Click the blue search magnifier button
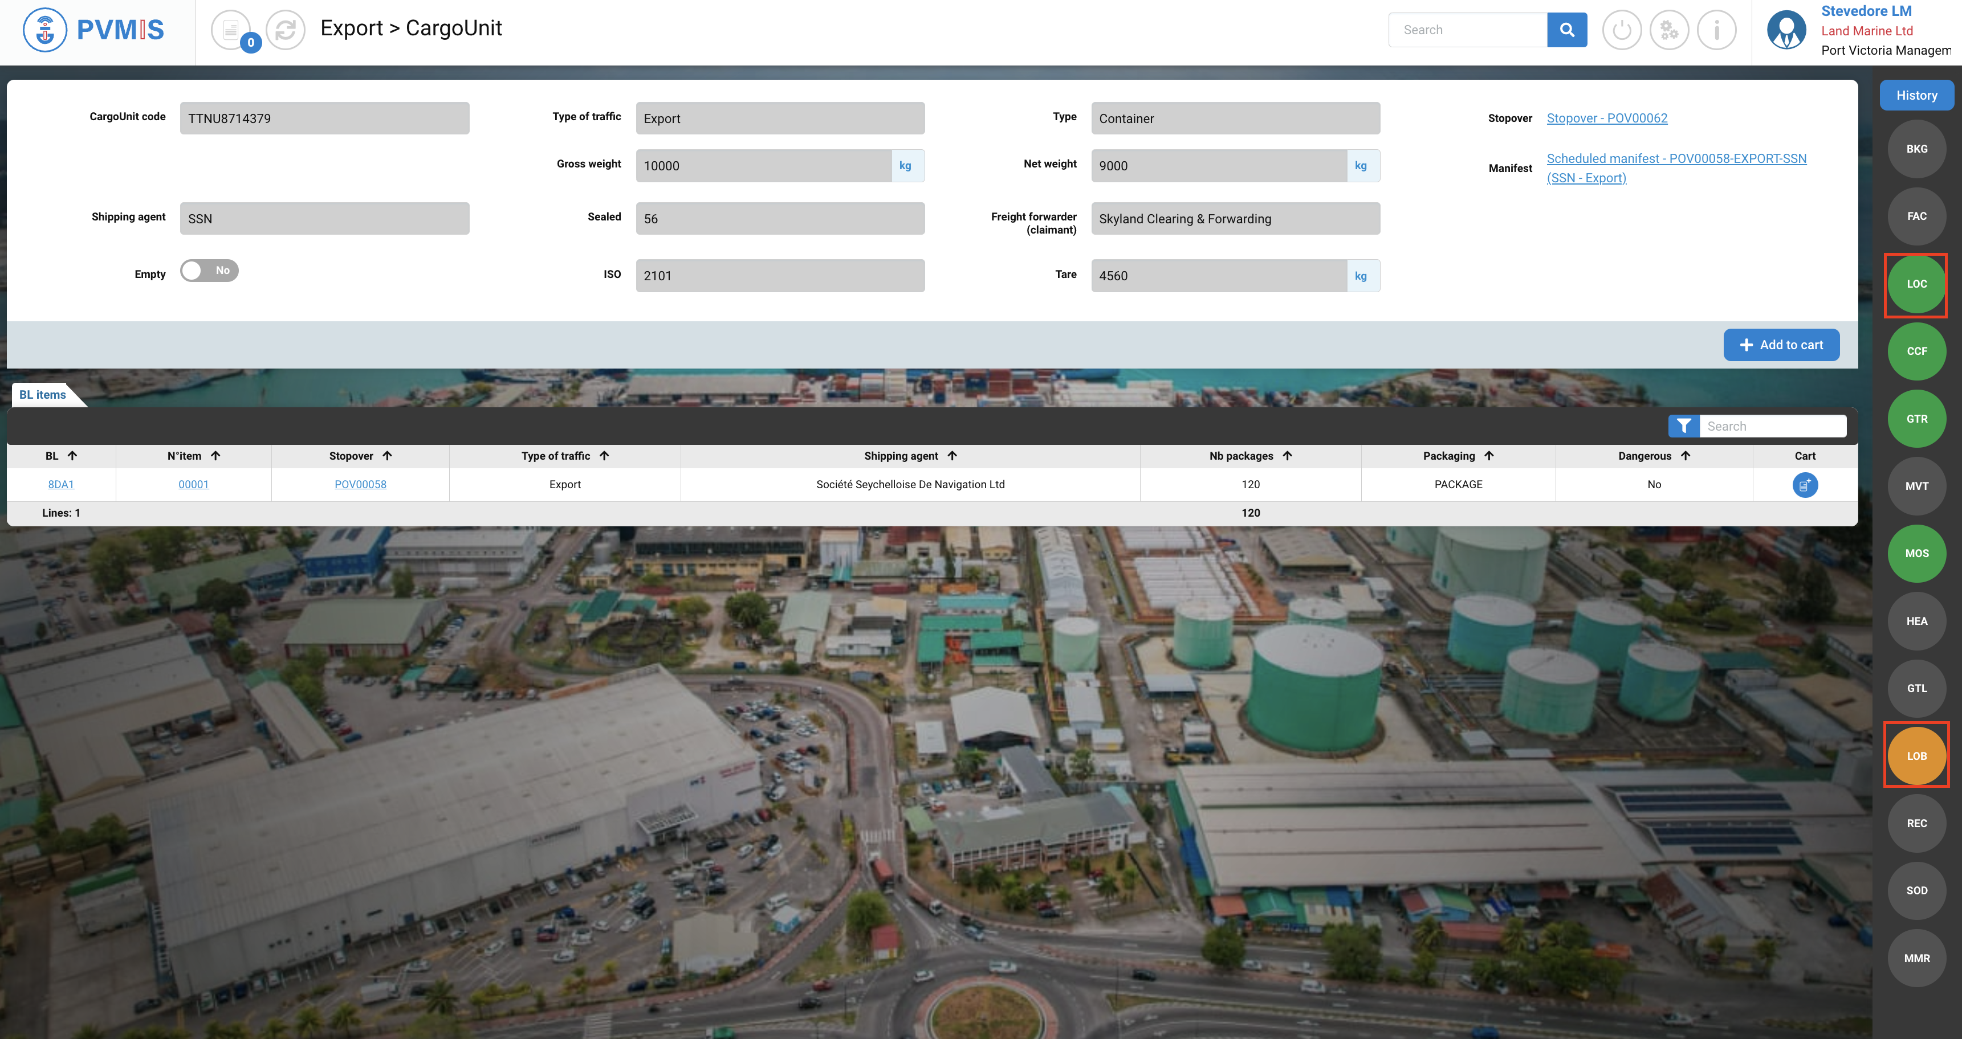 1567,30
